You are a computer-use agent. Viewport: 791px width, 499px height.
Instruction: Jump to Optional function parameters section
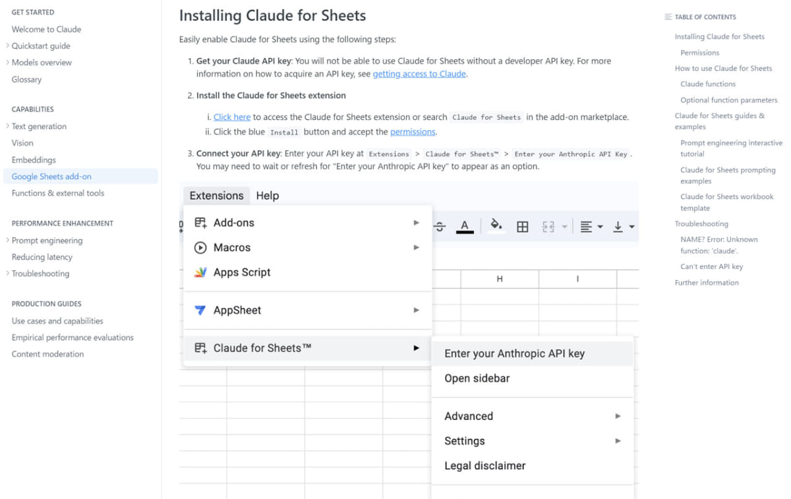click(x=729, y=100)
